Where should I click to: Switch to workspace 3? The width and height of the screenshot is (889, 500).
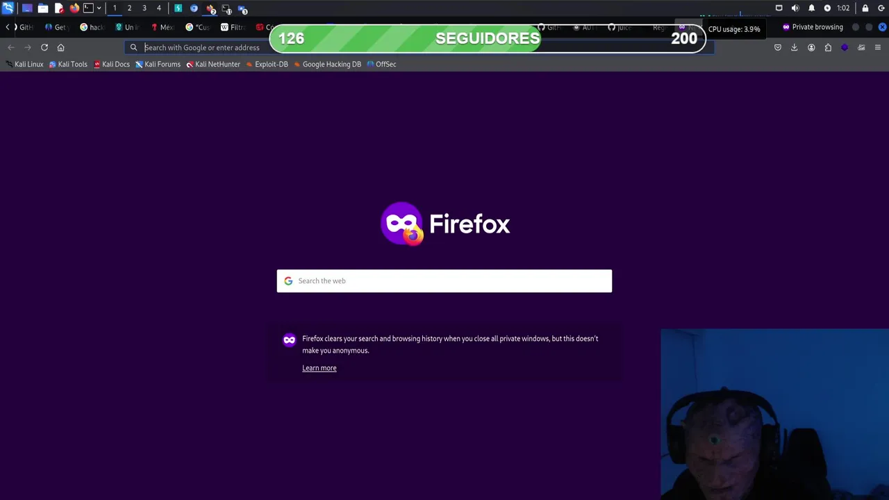144,8
